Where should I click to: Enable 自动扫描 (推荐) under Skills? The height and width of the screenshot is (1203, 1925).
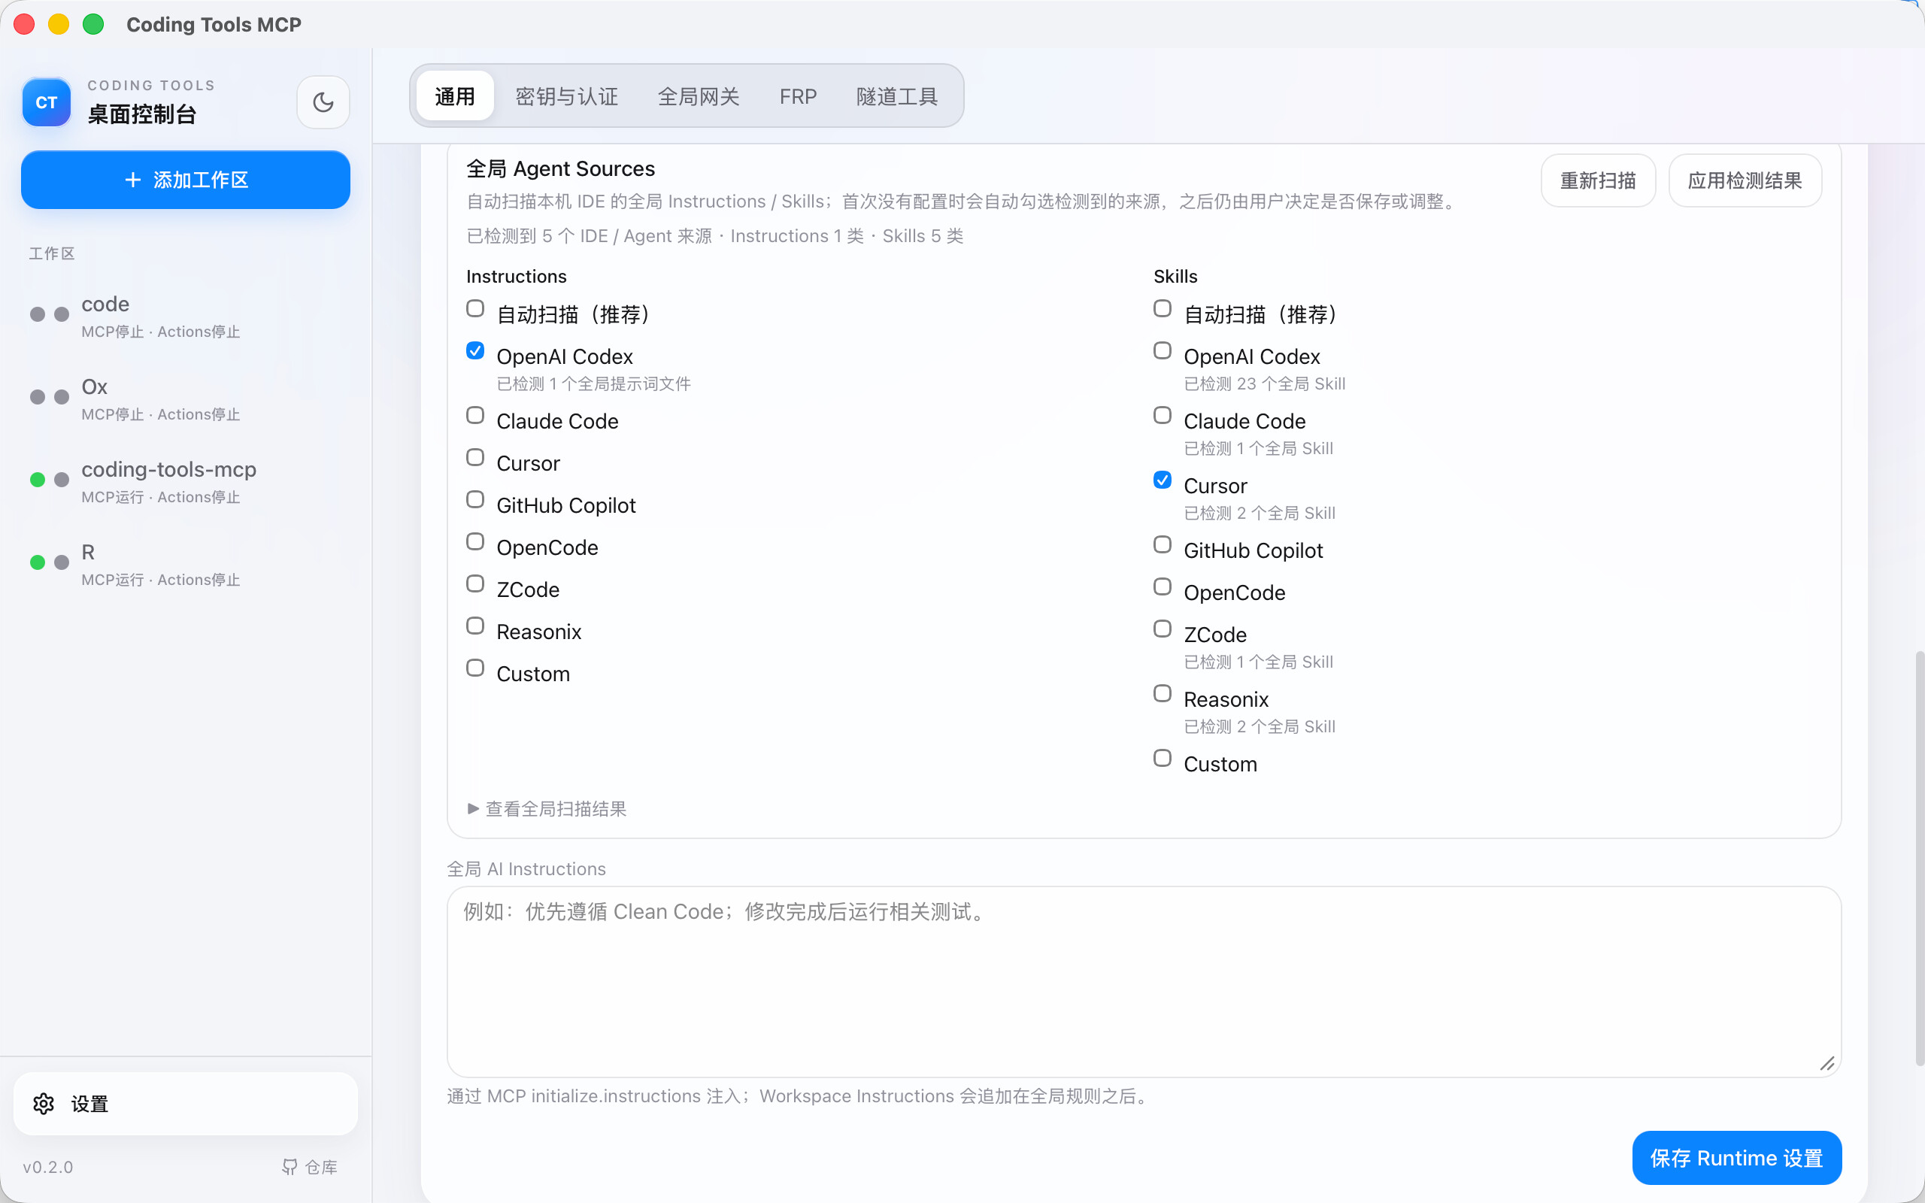(1163, 309)
